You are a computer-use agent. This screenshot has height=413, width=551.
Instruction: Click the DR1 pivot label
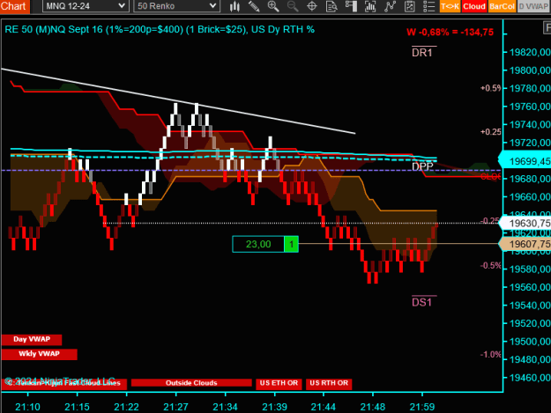point(422,52)
